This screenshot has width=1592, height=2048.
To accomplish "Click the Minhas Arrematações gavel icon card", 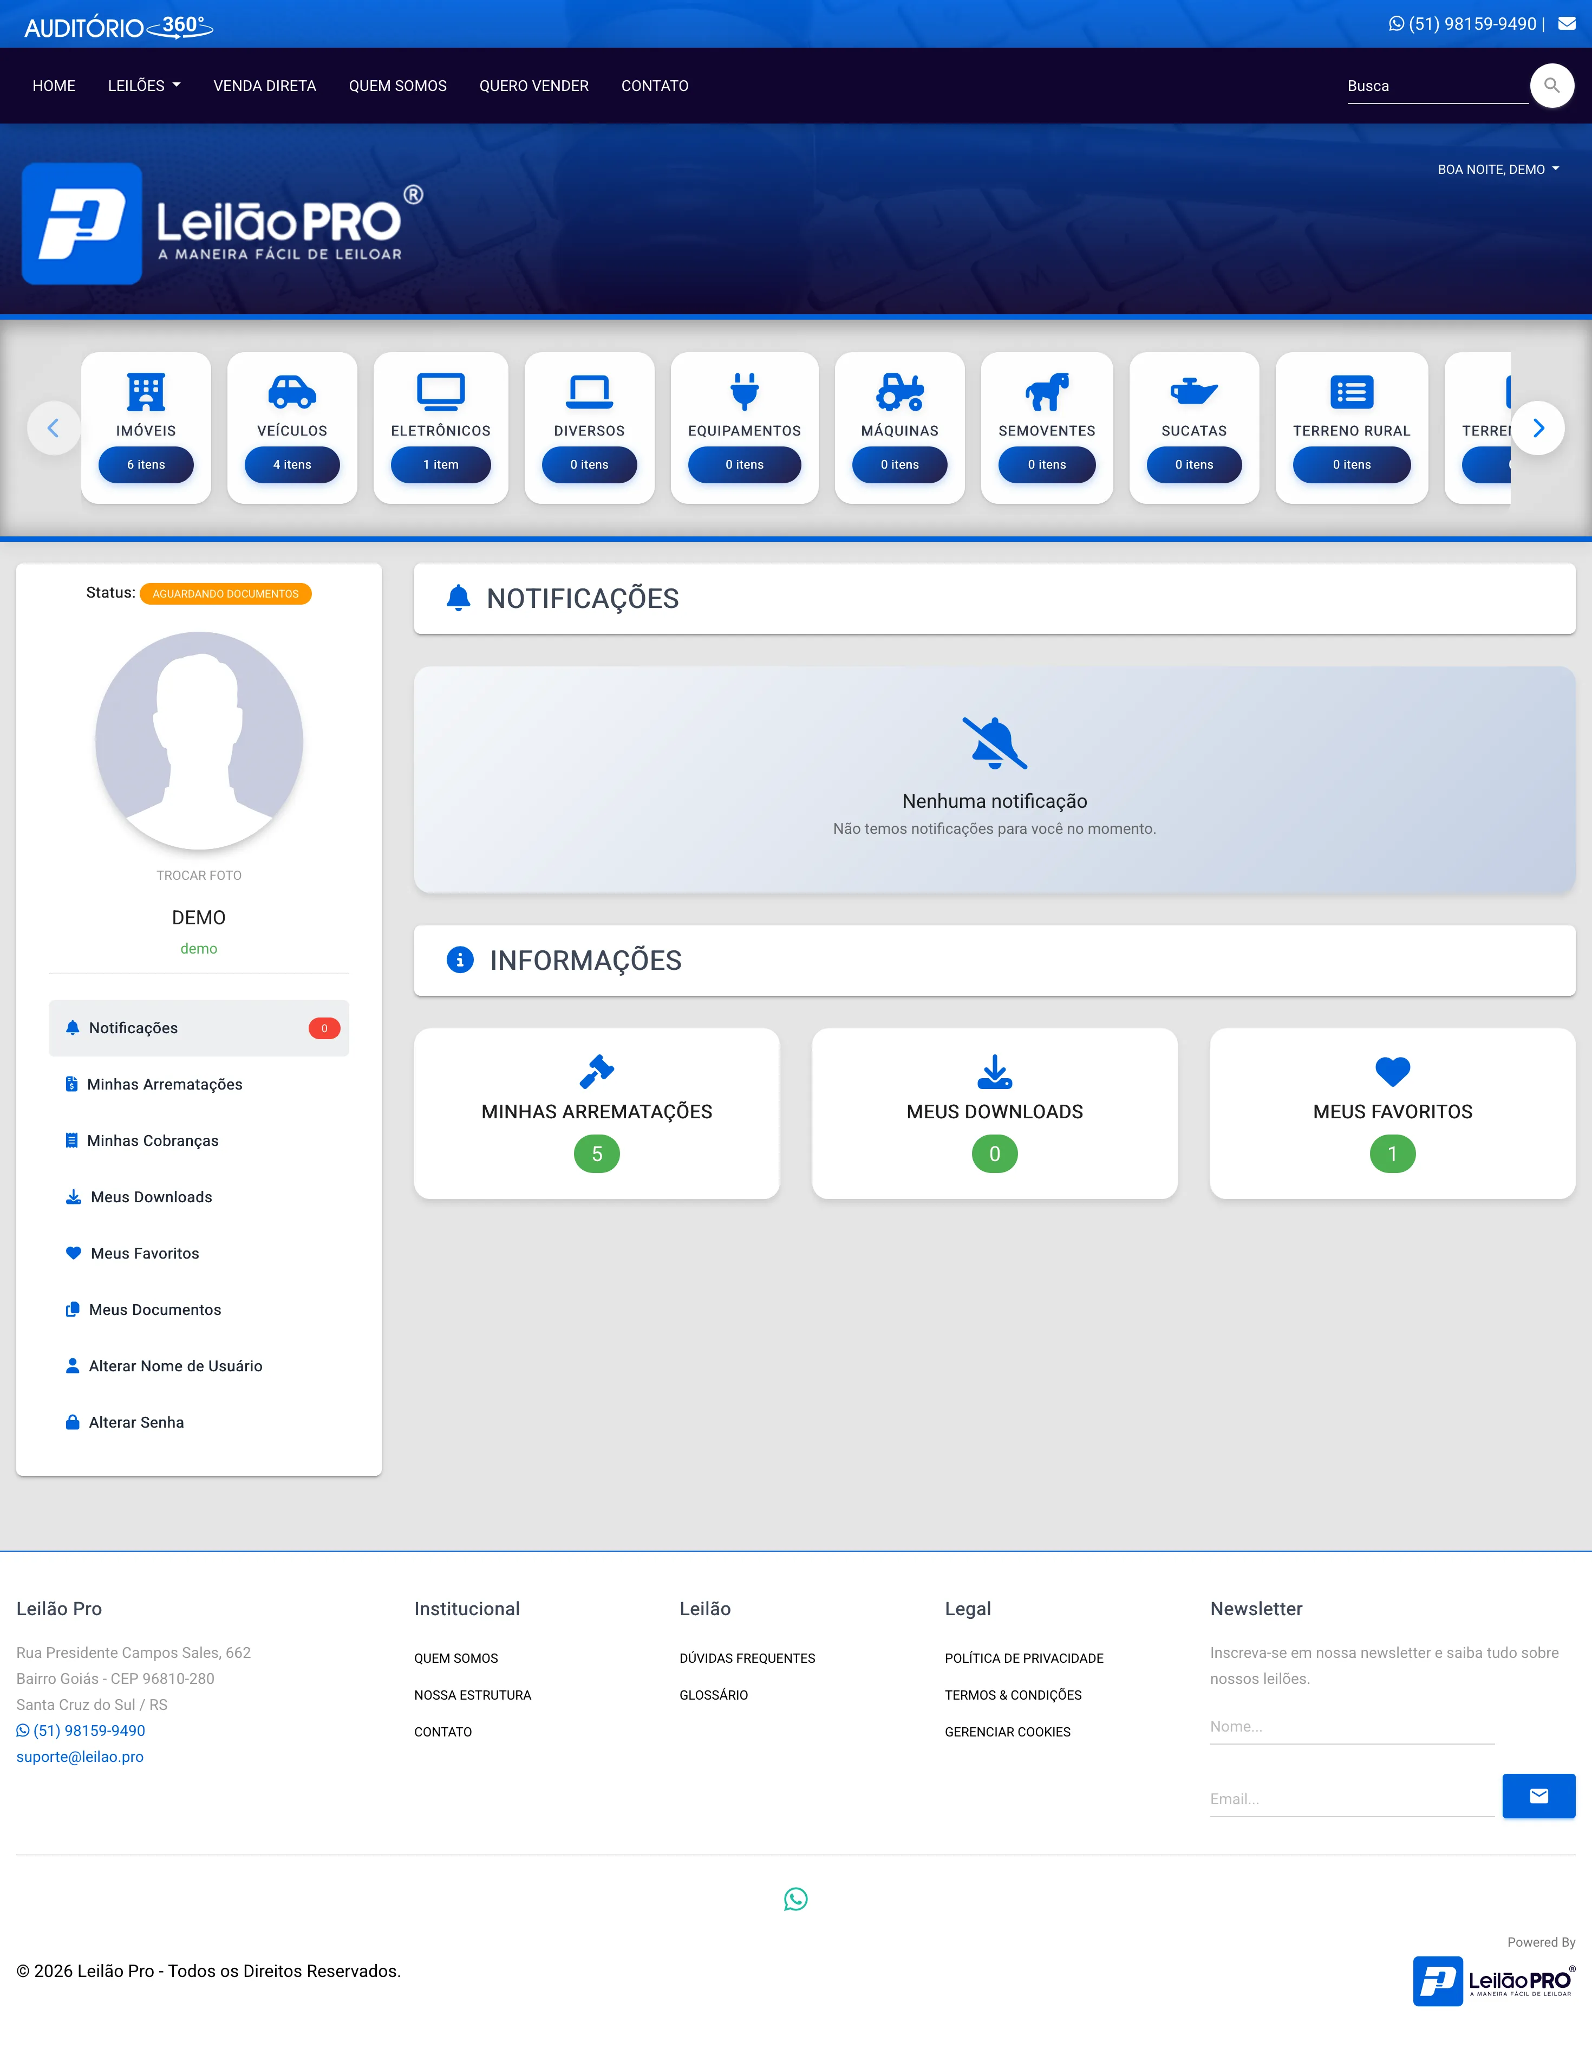I will tap(596, 1071).
